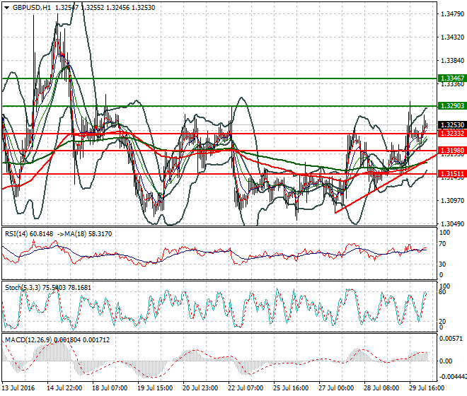Click the red 1.31511 price label
Image resolution: width=467 pixels, height=396 pixels.
[451, 173]
